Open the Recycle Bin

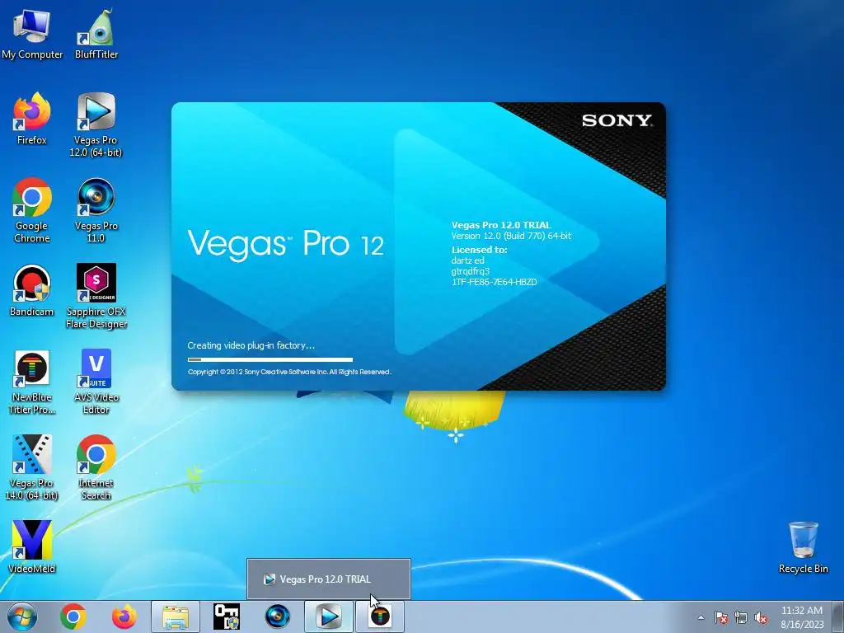point(803,547)
